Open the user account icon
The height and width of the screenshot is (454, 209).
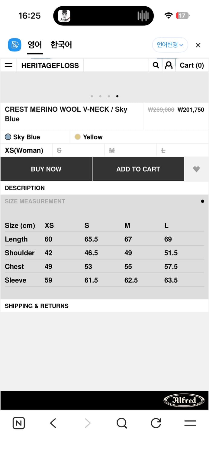169,65
